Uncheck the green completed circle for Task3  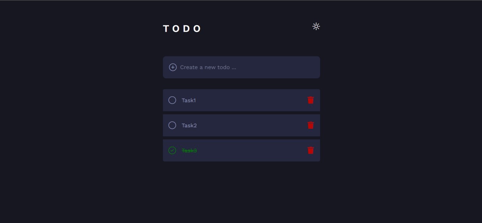click(172, 151)
